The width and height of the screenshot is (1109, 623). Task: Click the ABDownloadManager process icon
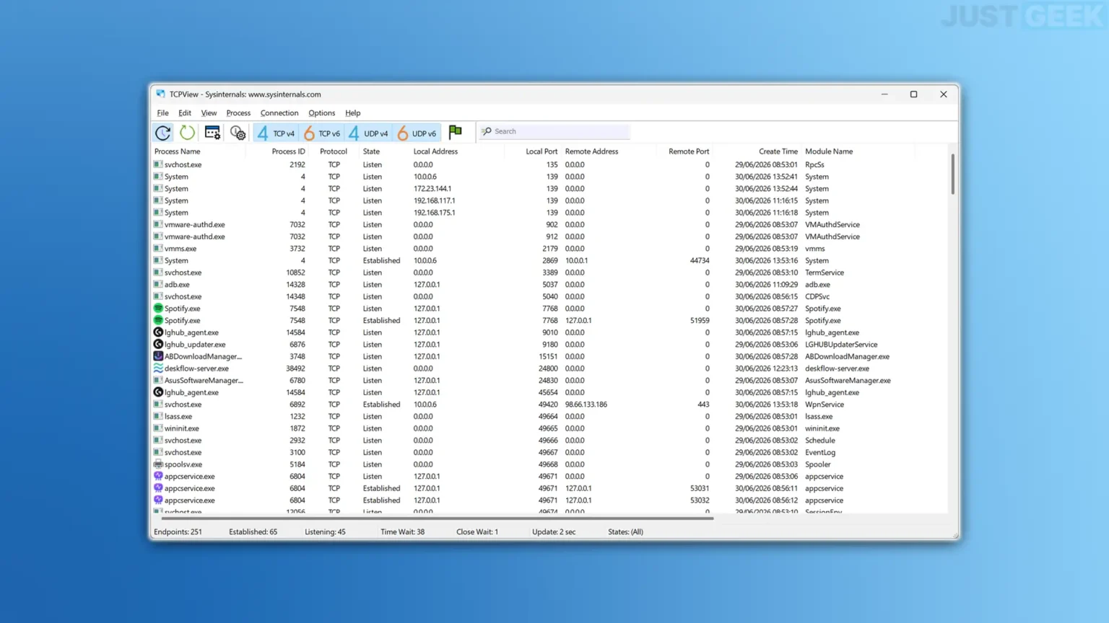click(x=158, y=356)
